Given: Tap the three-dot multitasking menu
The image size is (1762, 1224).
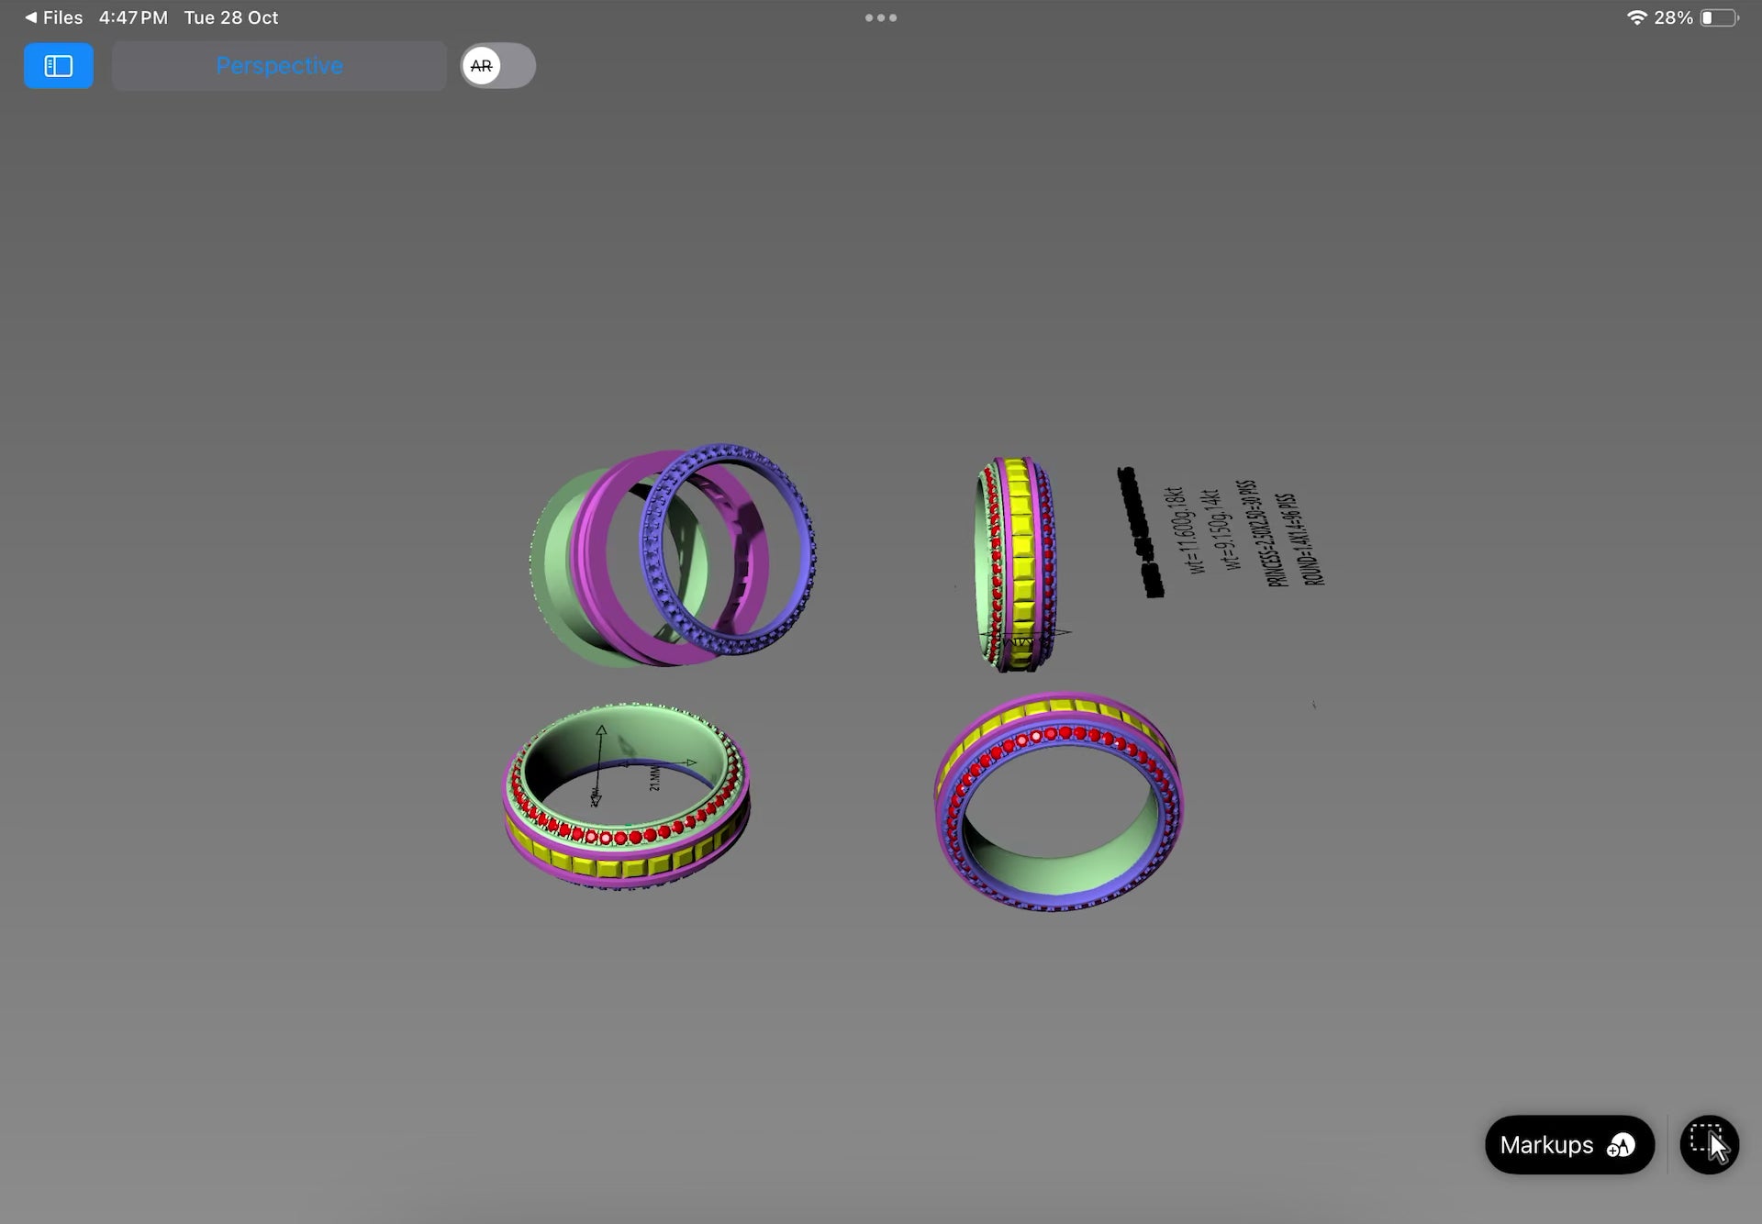Looking at the screenshot, I should (880, 17).
